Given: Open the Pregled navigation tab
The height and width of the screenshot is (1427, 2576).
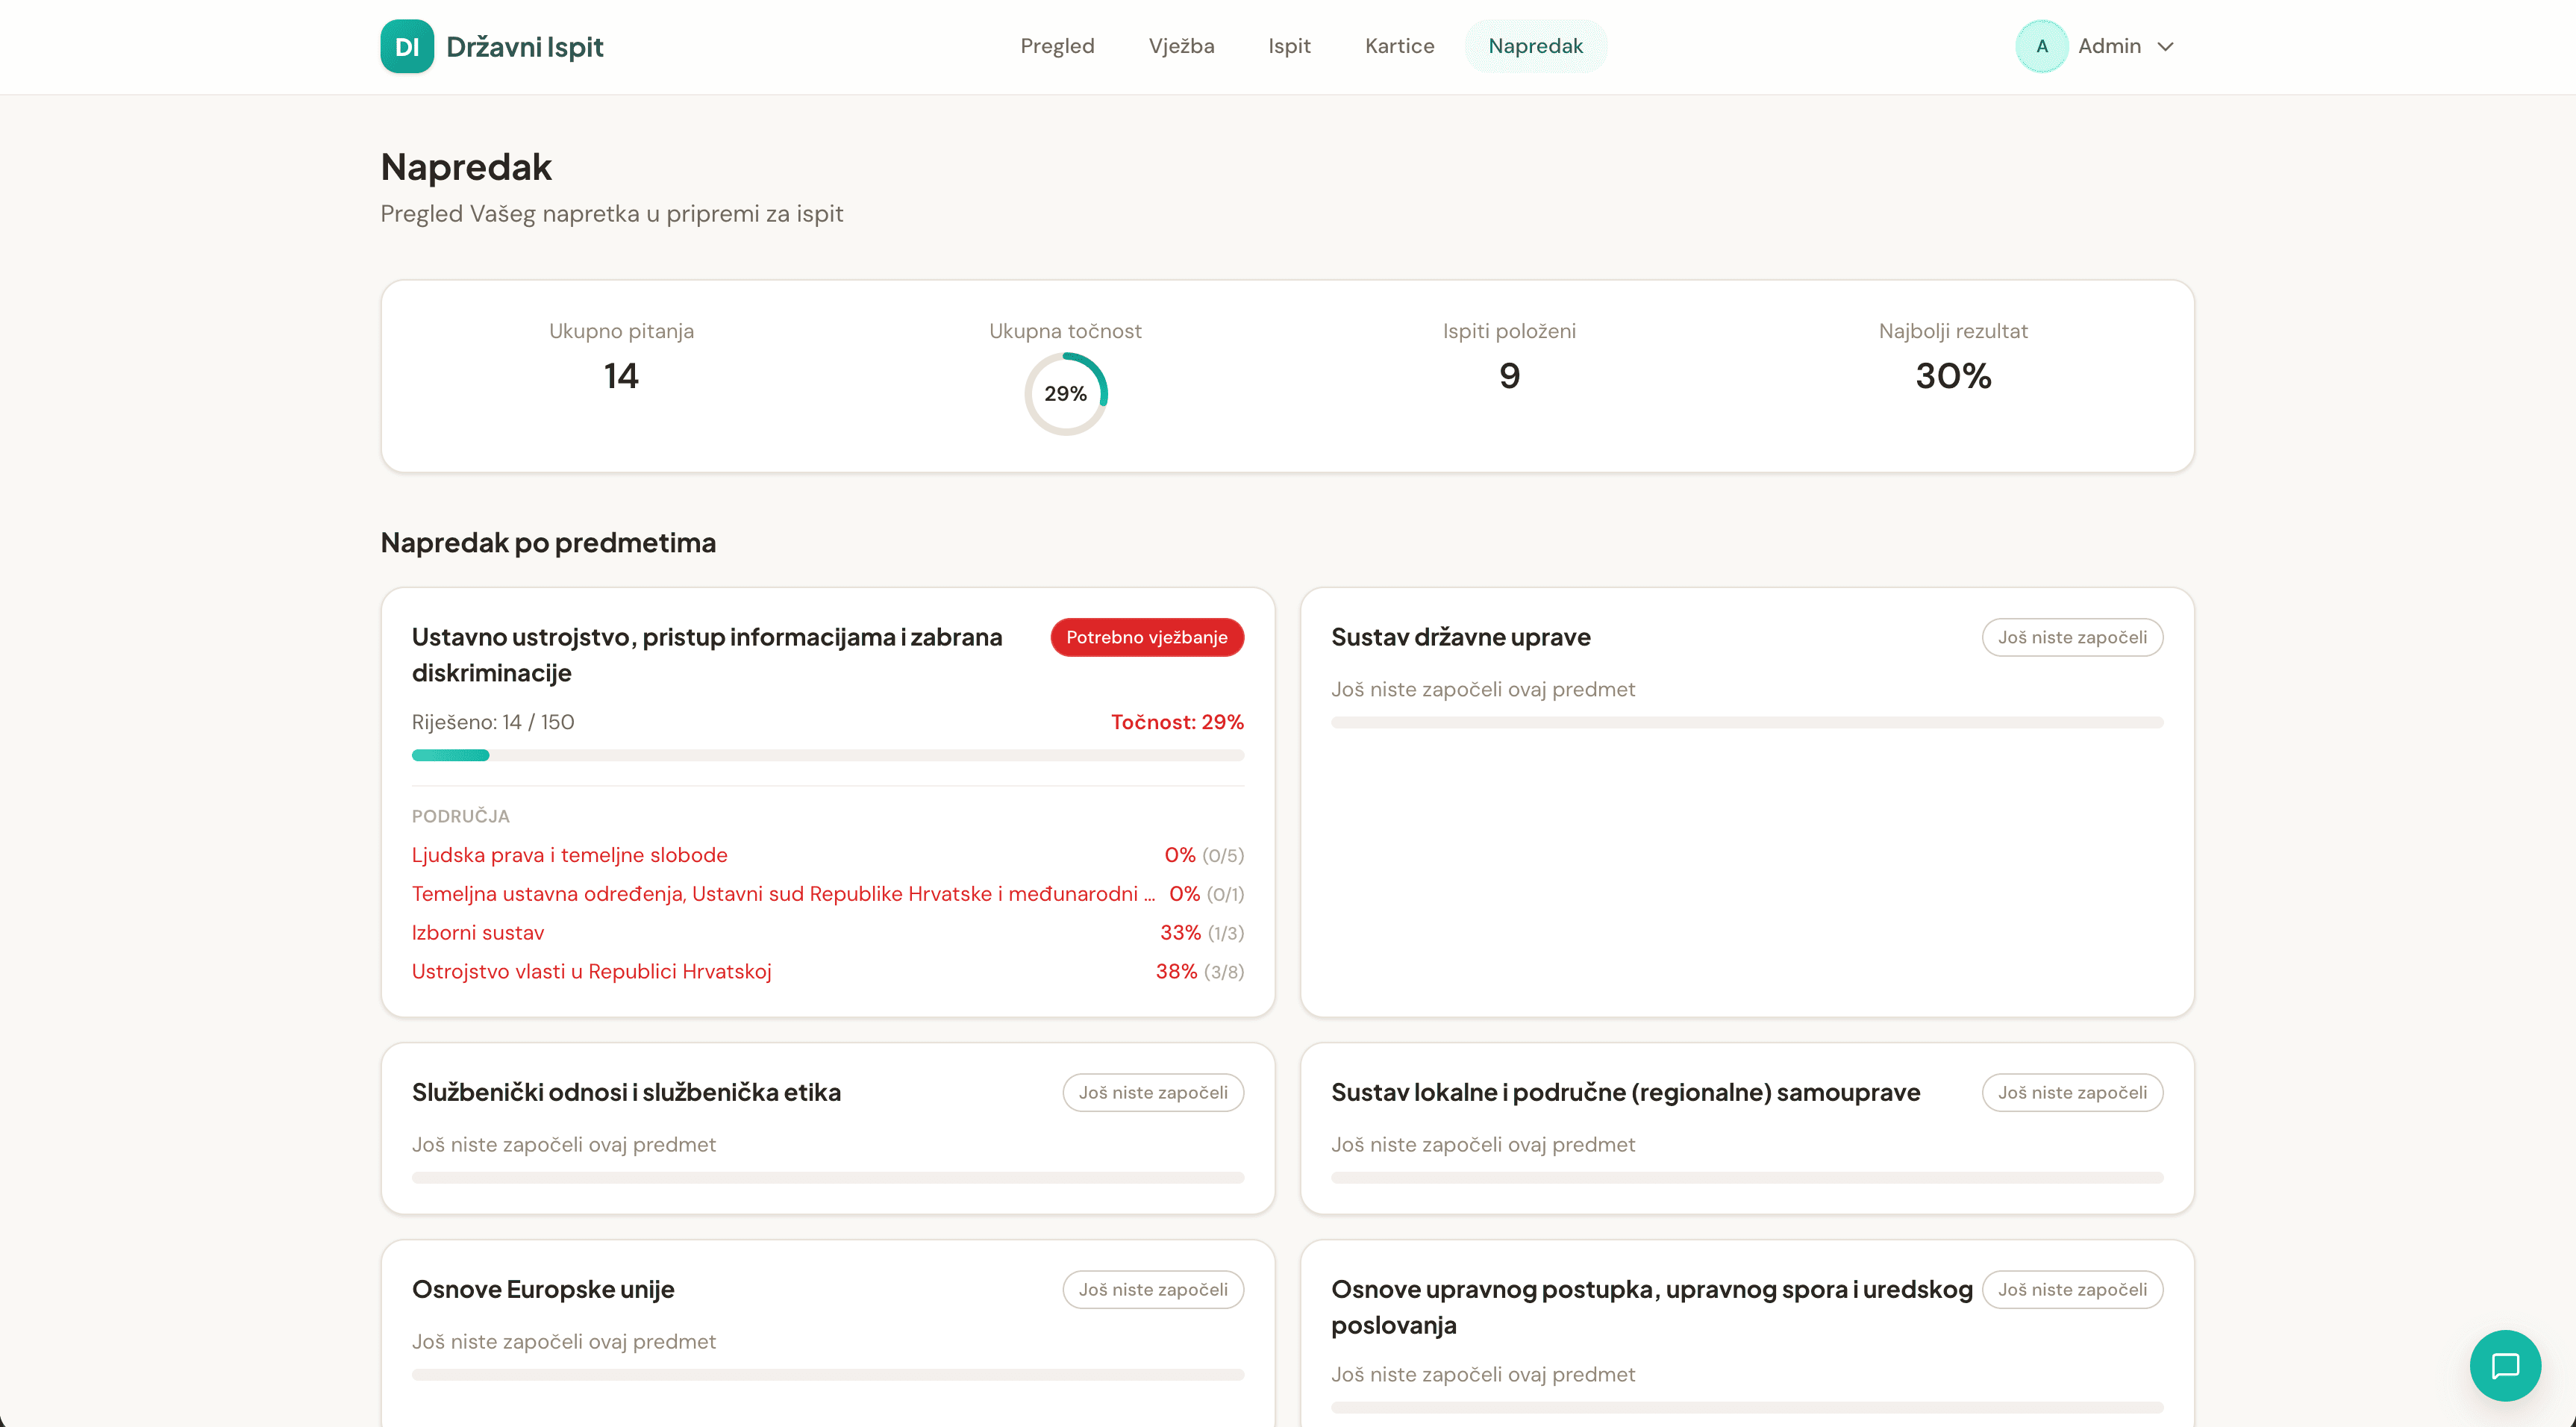Looking at the screenshot, I should (x=1057, y=46).
